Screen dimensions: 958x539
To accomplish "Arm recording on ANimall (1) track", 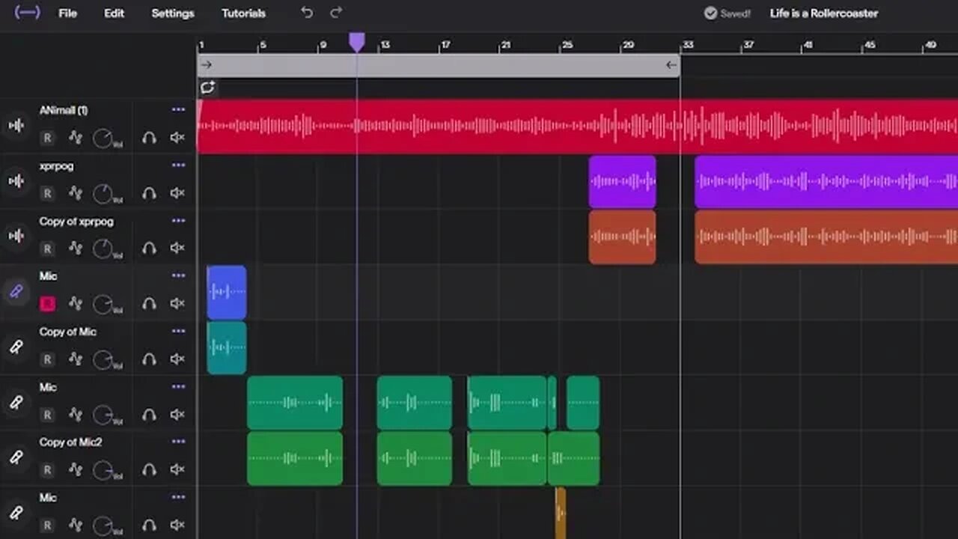I will 47,138.
